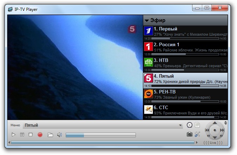Click the volume level slider

tap(101, 135)
